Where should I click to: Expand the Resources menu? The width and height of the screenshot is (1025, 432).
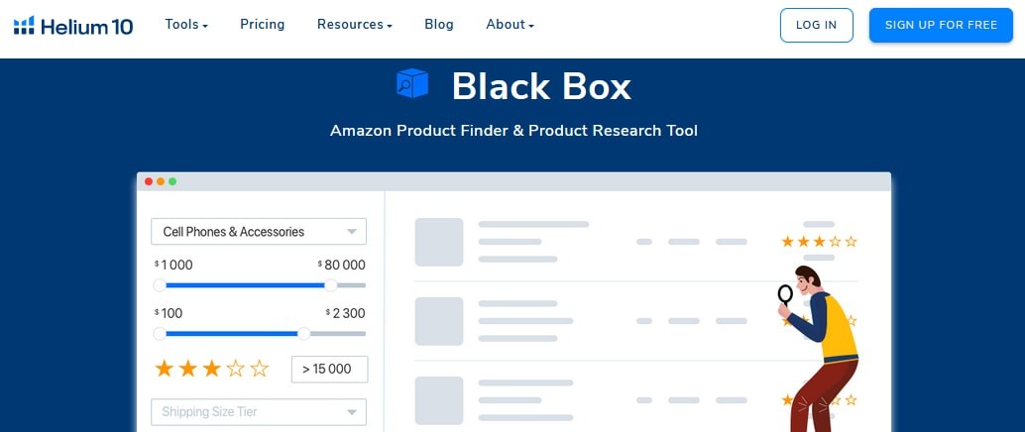click(x=354, y=24)
